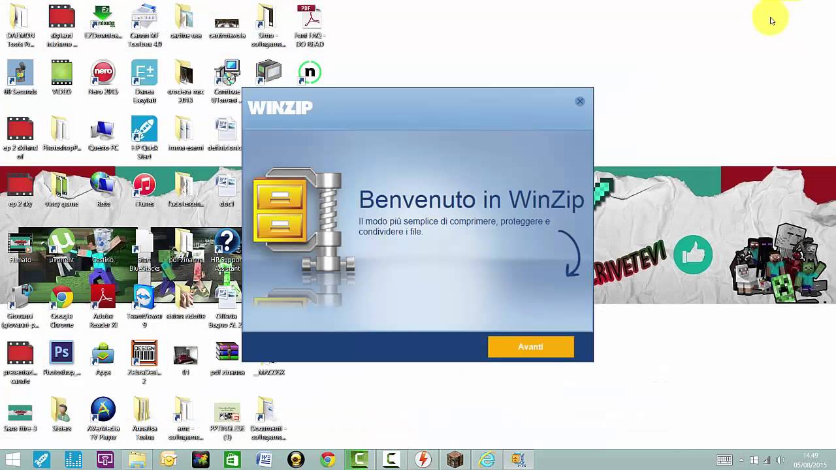836x470 pixels.
Task: Select the HP Quick Start shortcut
Action: click(x=144, y=138)
